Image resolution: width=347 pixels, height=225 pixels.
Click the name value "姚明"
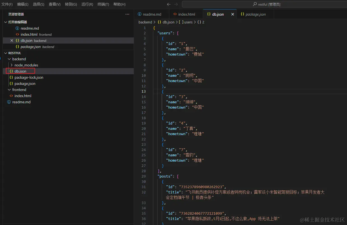coord(190,76)
